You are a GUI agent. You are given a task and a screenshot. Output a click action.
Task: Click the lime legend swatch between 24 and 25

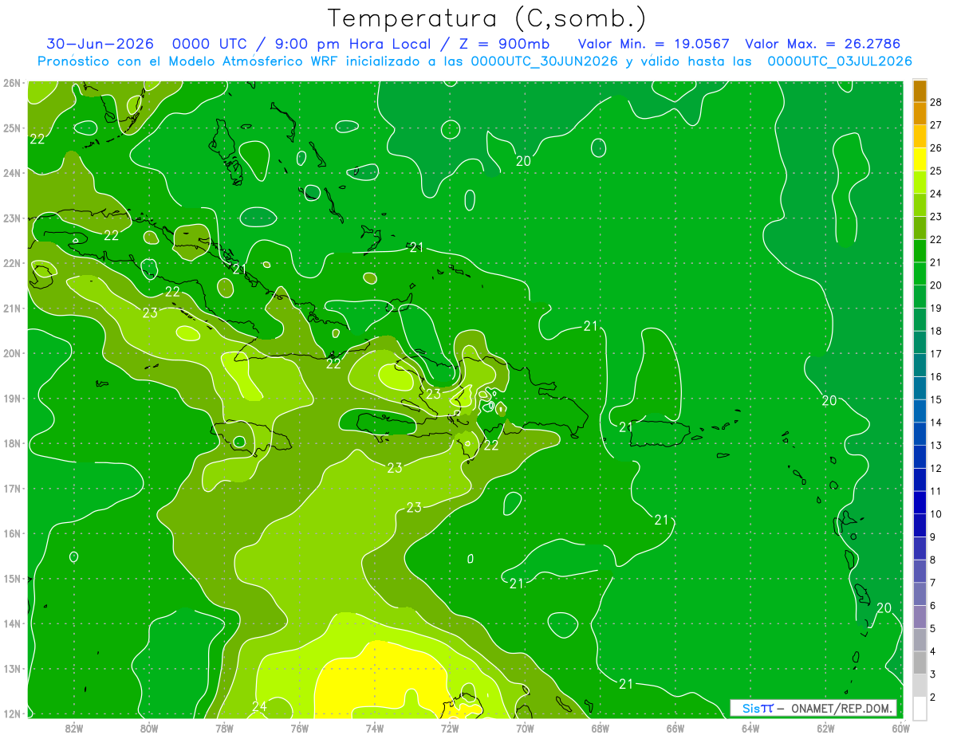click(x=920, y=183)
